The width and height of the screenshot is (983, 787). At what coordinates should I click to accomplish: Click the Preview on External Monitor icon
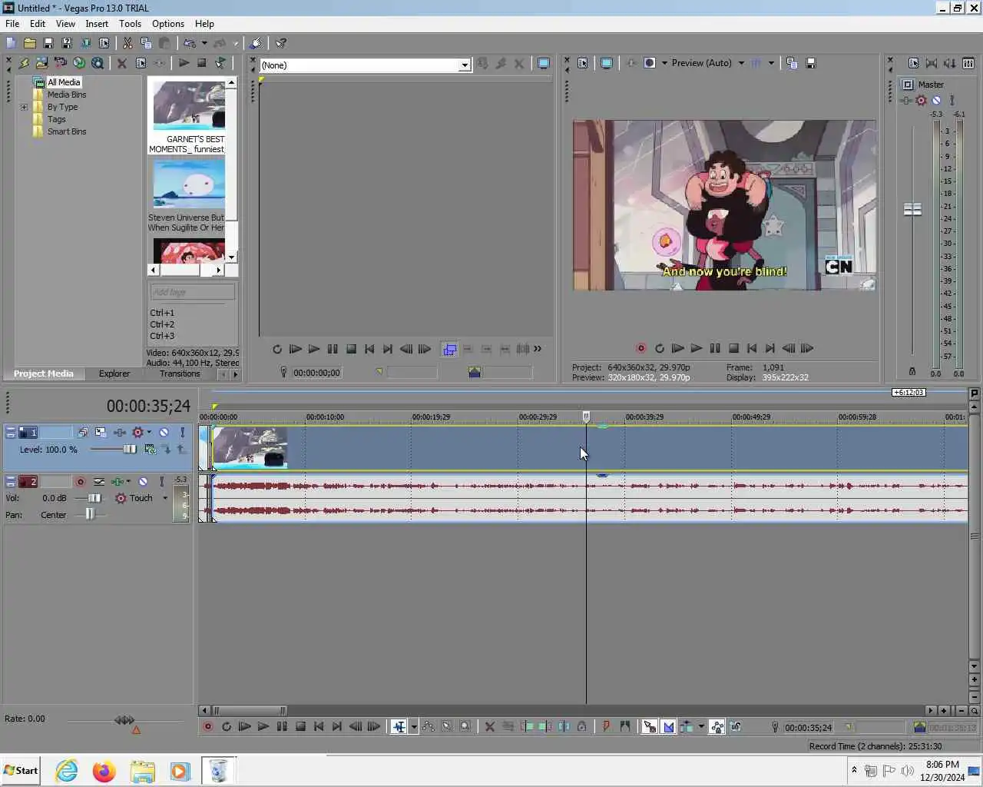pyautogui.click(x=607, y=63)
